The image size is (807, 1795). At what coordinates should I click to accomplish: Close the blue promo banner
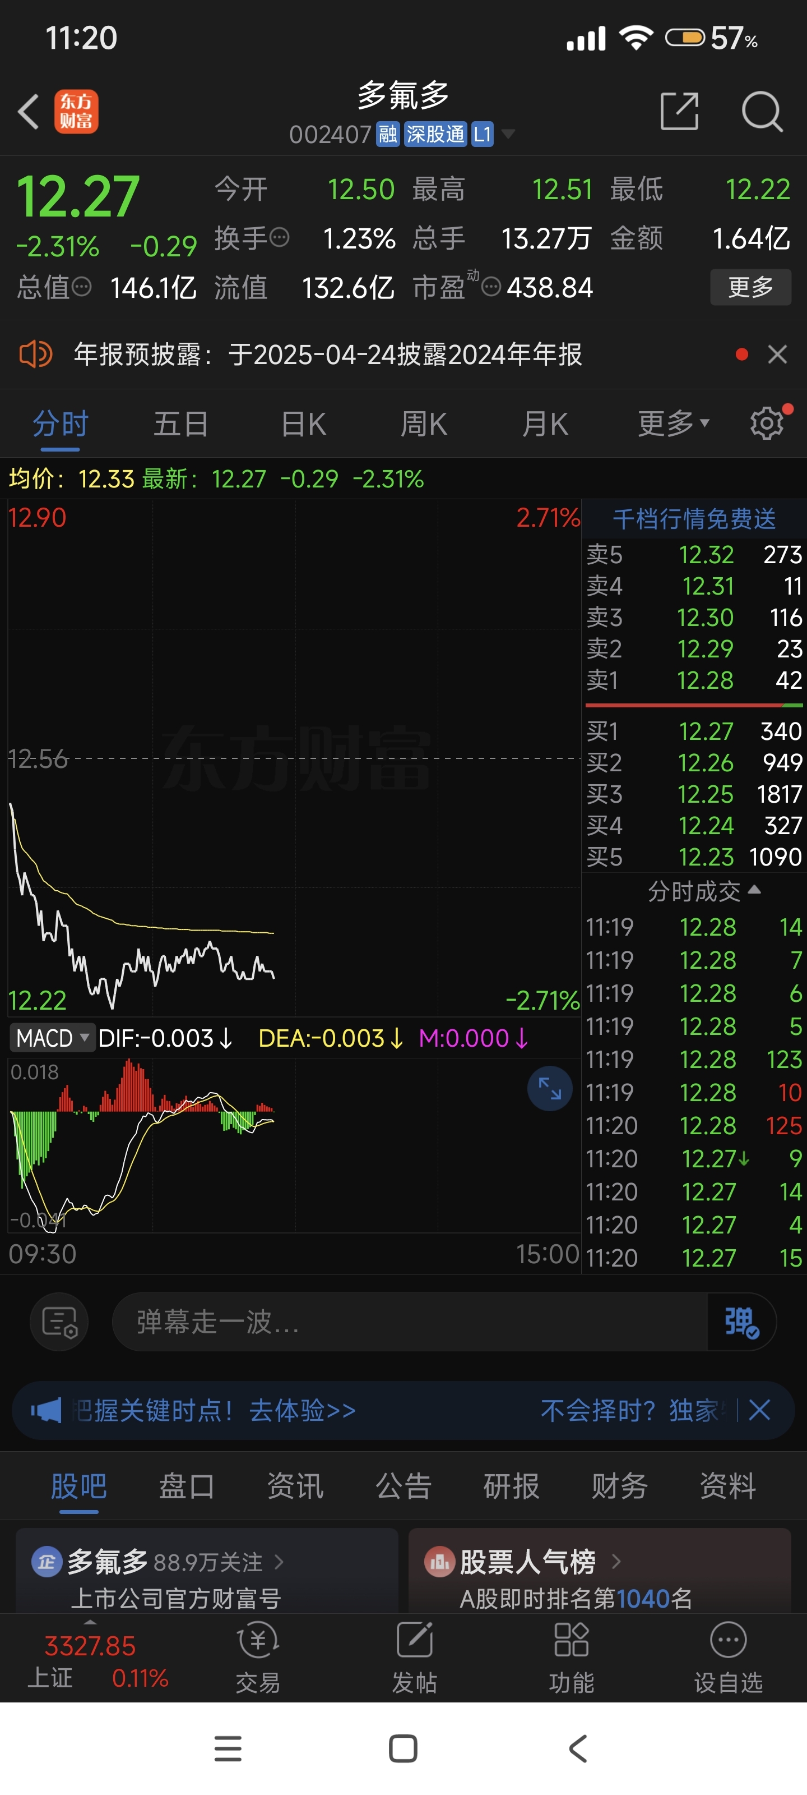(759, 1410)
